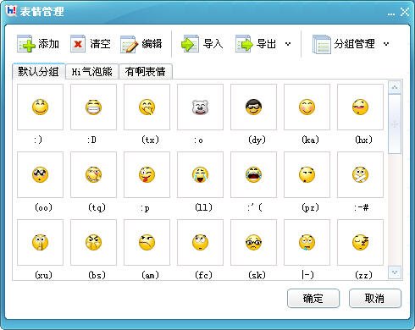Click the 清空 (clear) toolbar button

tap(91, 44)
